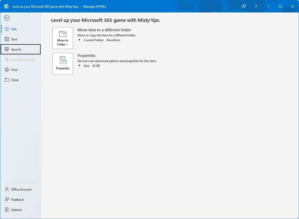Open the Print page
The width and height of the screenshot is (299, 219).
coord(14,70)
